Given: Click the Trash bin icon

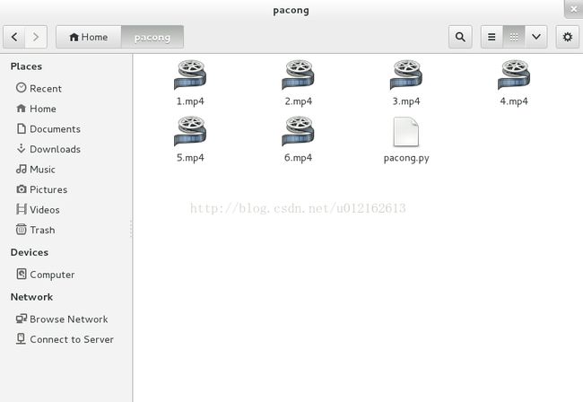Looking at the screenshot, I should click(22, 229).
